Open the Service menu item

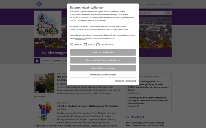[x=46, y=61]
